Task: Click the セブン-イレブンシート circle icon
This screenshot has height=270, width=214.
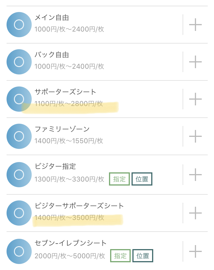Action: click(19, 251)
